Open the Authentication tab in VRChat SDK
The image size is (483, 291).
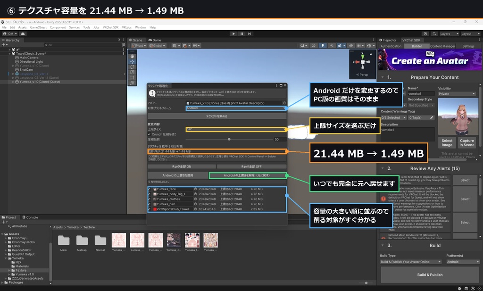tap(391, 46)
